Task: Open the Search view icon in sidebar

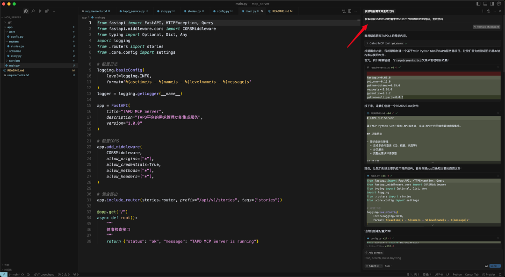Action: coord(33,11)
